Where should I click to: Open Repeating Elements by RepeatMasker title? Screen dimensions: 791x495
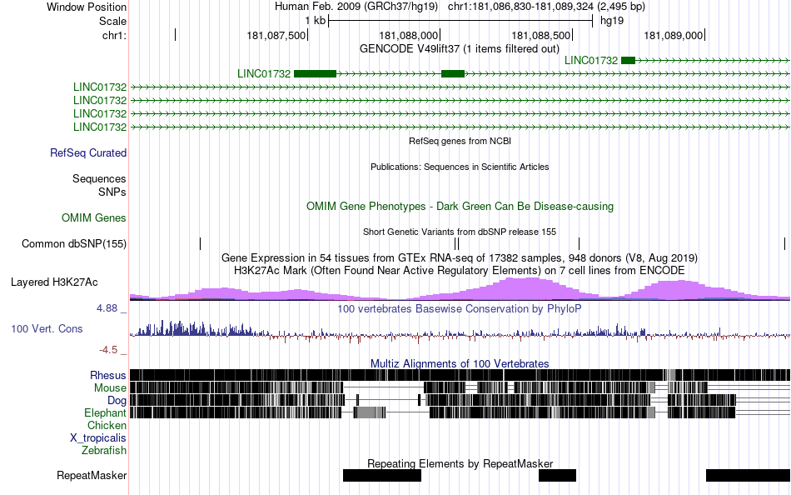(x=460, y=463)
